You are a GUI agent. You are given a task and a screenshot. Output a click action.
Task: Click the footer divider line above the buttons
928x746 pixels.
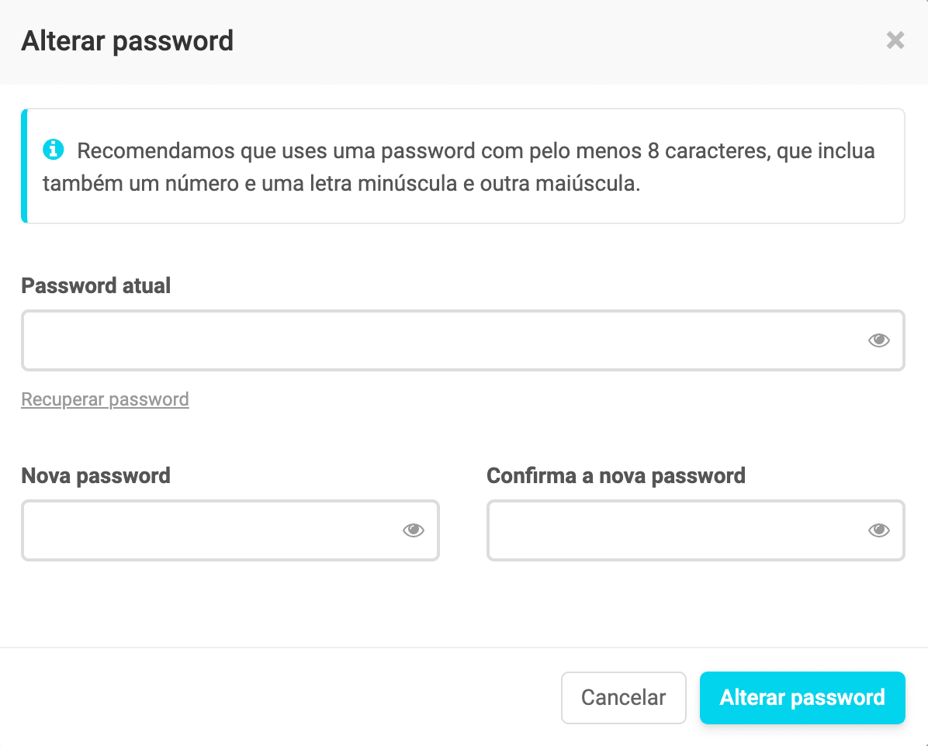(464, 648)
